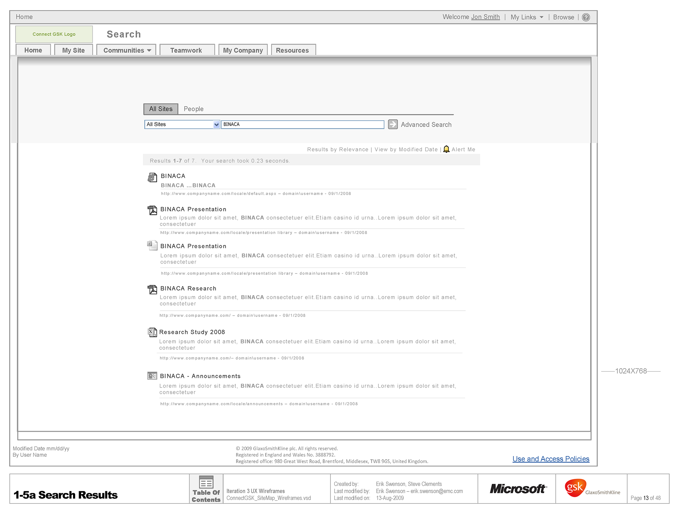The width and height of the screenshot is (674, 508).
Task: Click the help question mark icon
Action: click(x=586, y=17)
